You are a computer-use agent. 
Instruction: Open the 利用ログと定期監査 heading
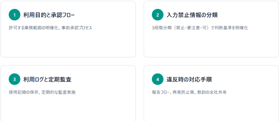tap(47, 79)
